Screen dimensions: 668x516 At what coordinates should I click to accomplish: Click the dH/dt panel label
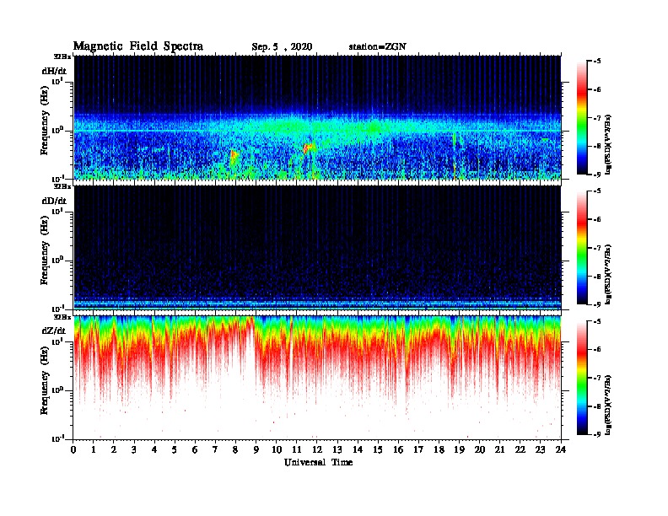[x=54, y=71]
